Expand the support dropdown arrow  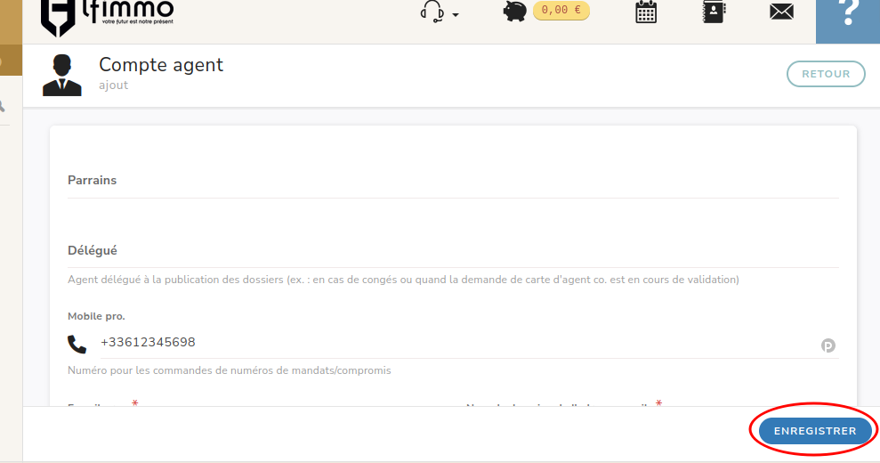click(x=456, y=15)
